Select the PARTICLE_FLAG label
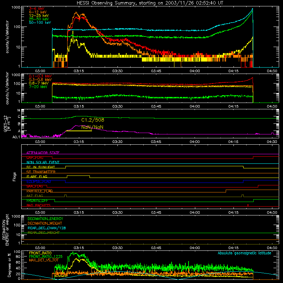 click(x=40, y=191)
